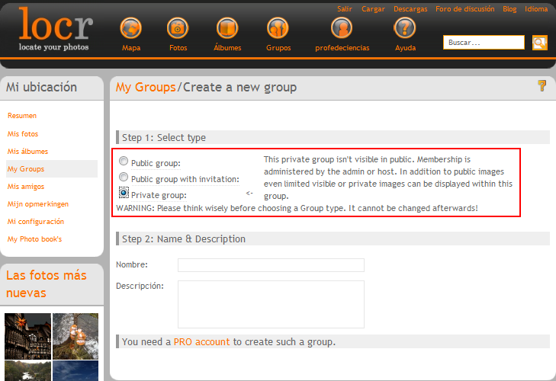The image size is (556, 381).
Task: Open Resumen in sidebar
Action: click(x=22, y=116)
